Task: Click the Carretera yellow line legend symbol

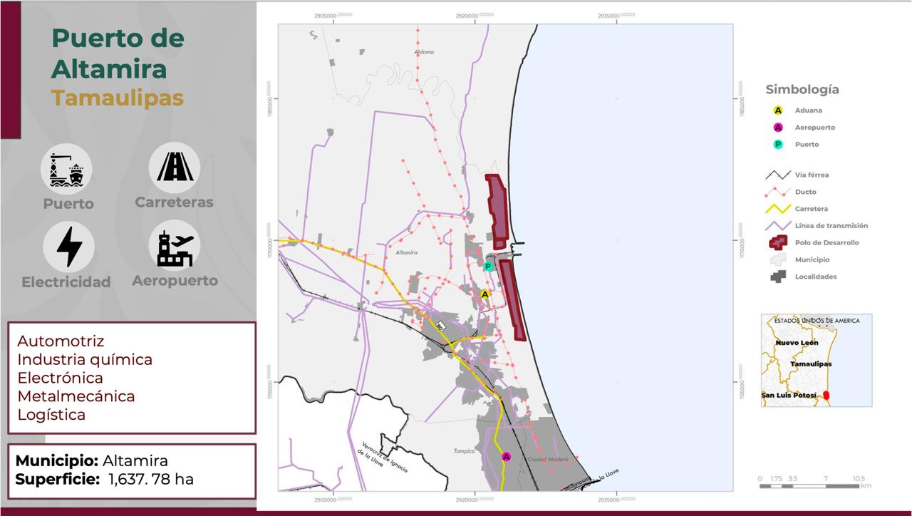Action: coord(778,209)
